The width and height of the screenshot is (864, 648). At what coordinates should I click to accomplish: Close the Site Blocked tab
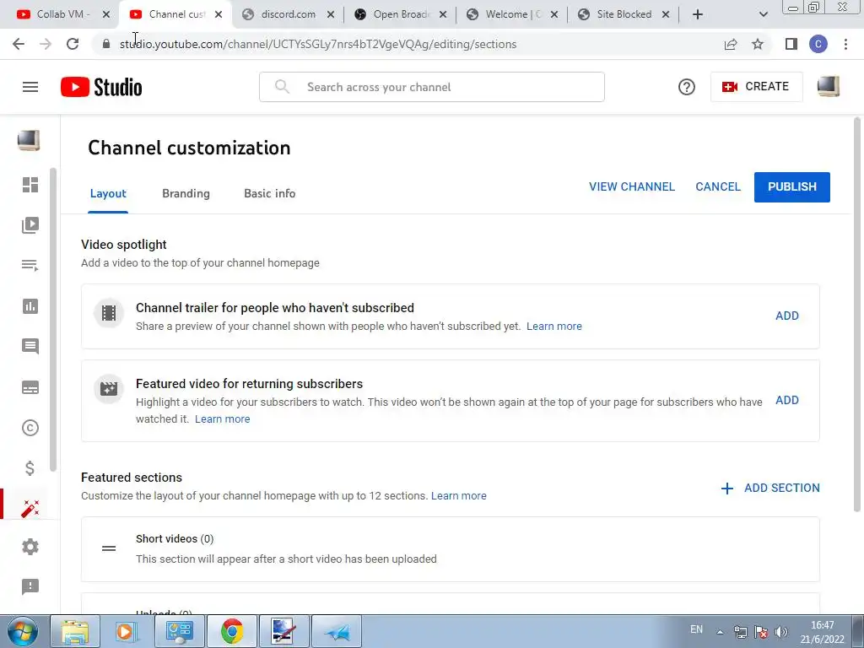point(666,15)
